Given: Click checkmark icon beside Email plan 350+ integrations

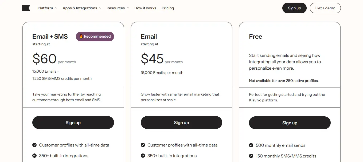Looking at the screenshot, I should (143, 156).
